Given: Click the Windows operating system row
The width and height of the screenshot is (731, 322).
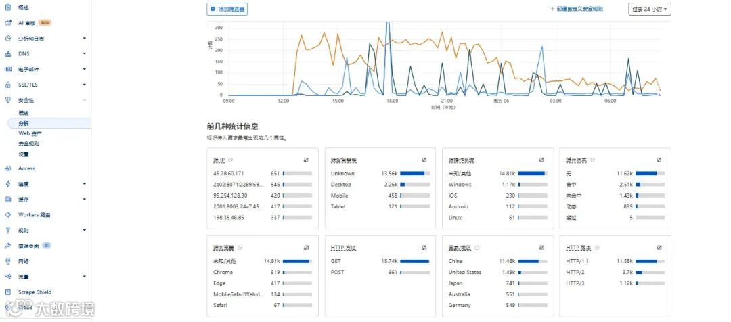Looking at the screenshot, I should pos(497,185).
